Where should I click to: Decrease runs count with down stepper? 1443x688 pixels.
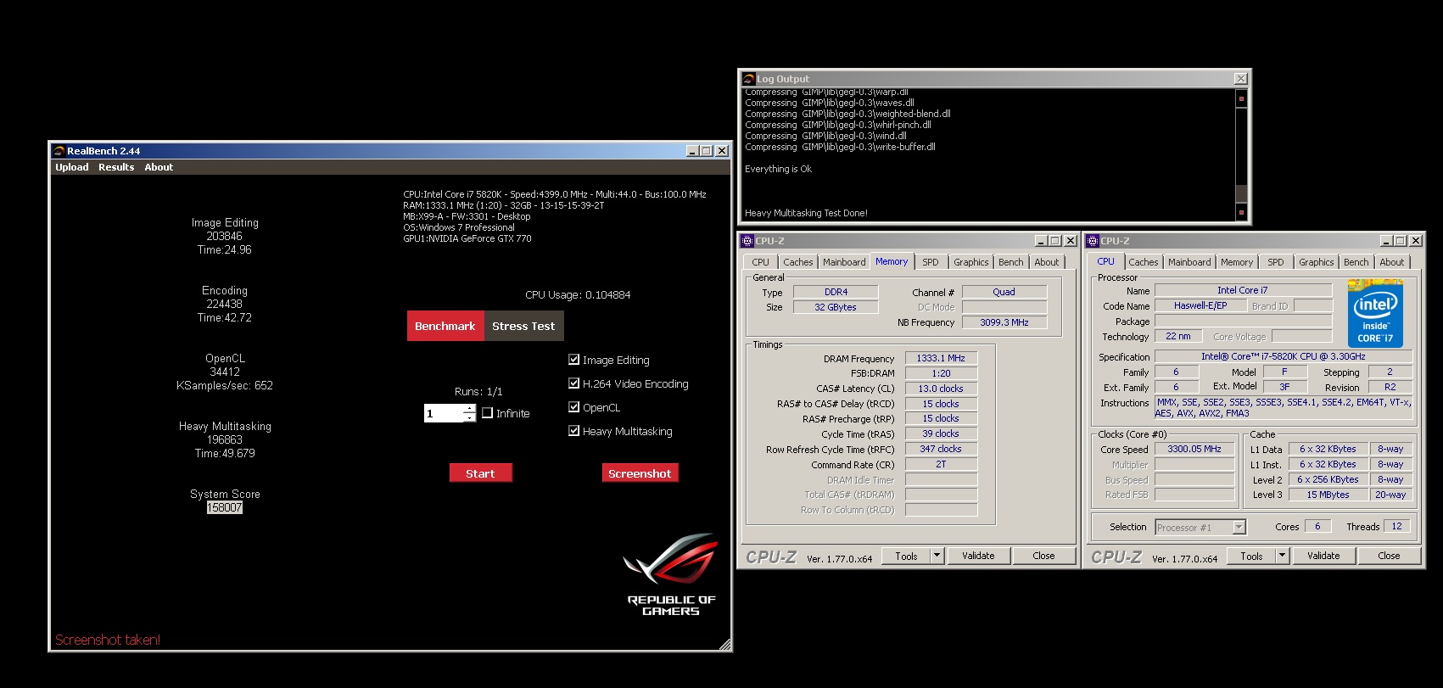[x=469, y=417]
